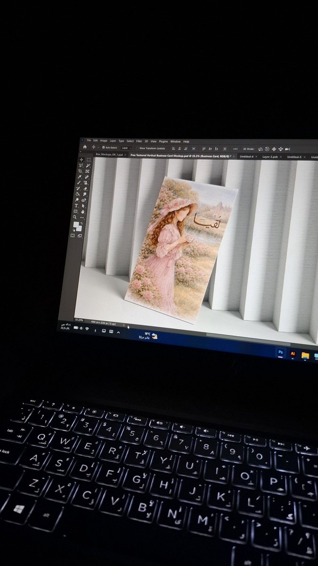Click the background color swatch
The height and width of the screenshot is (566, 318).
79,228
